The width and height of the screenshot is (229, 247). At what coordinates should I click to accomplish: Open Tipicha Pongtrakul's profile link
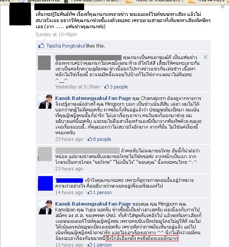[66, 46]
